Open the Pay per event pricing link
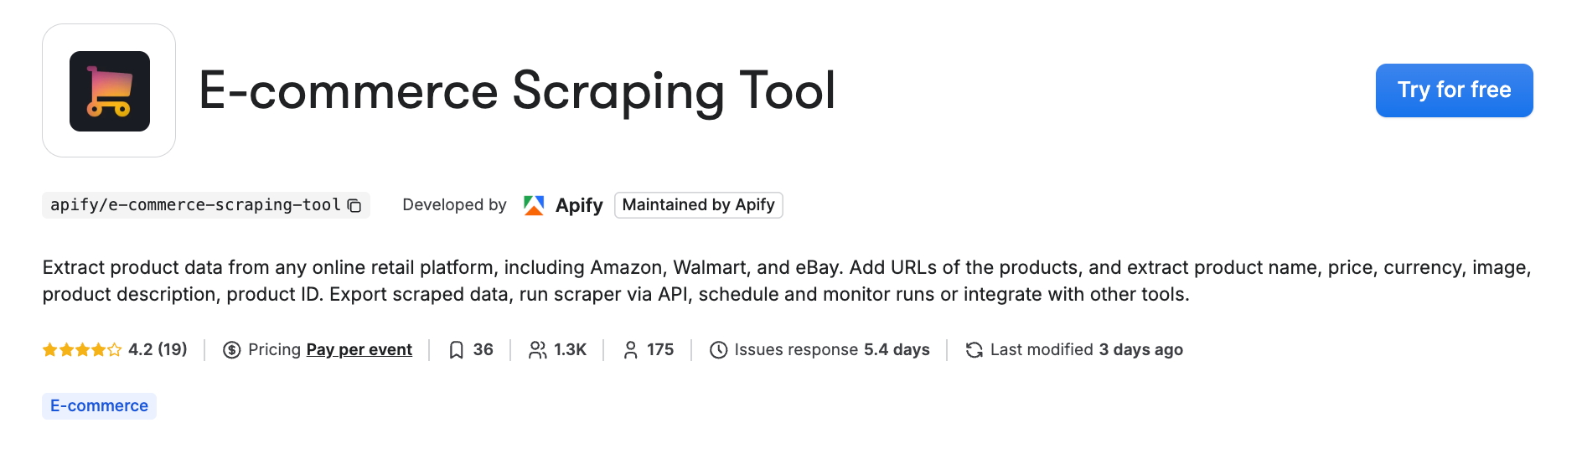1582x459 pixels. click(359, 350)
